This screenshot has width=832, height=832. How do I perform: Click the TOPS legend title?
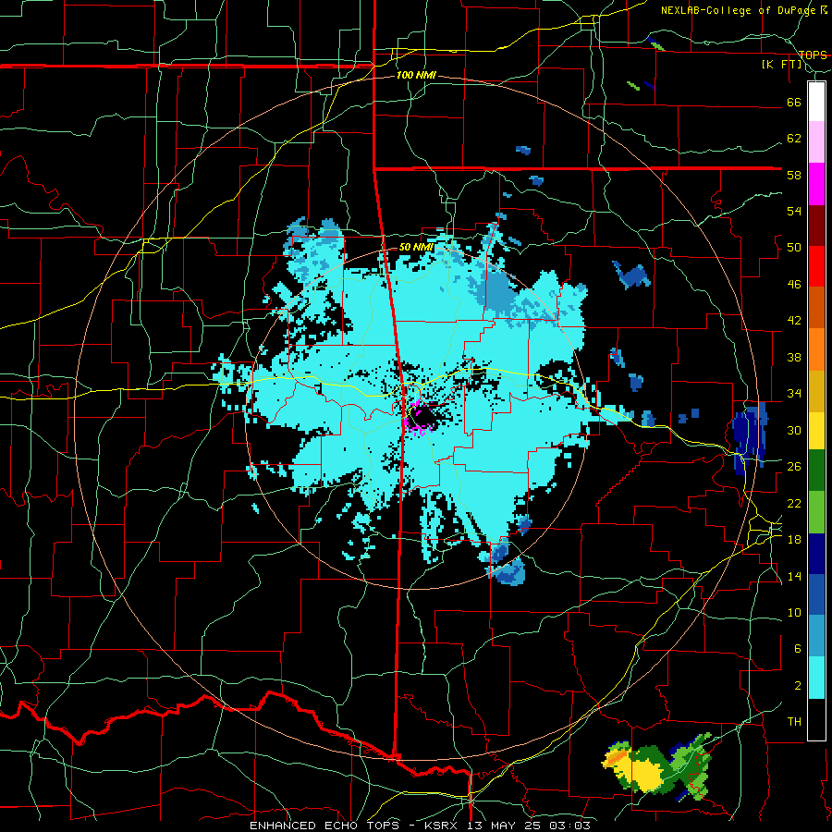[813, 55]
